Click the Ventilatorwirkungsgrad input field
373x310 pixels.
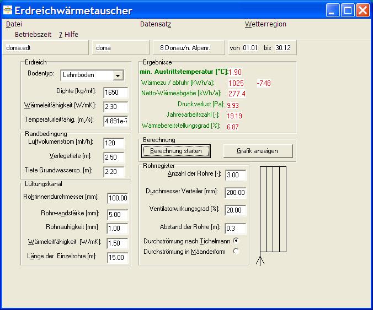pyautogui.click(x=235, y=210)
